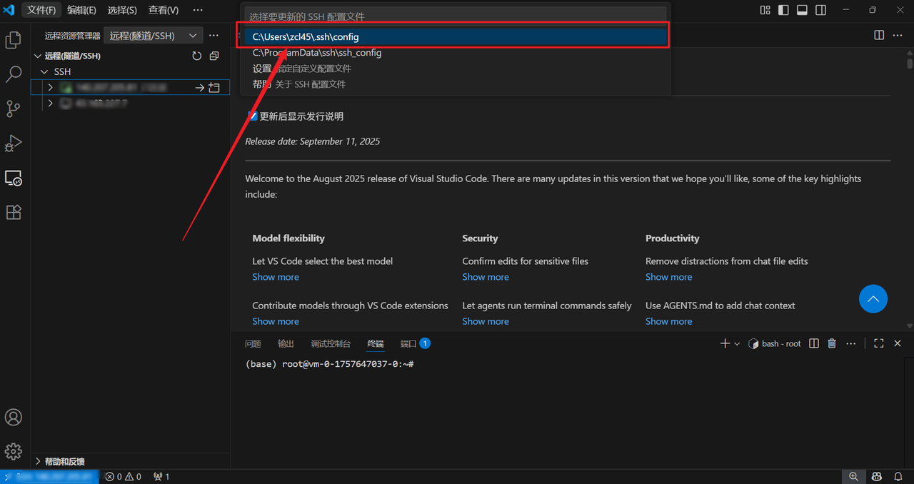Connect first SSH host in current window
The image size is (914, 484).
click(200, 87)
